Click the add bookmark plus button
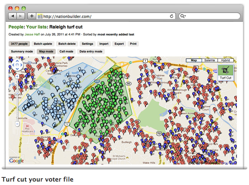Screen dimensions: 249x185 [32, 16]
